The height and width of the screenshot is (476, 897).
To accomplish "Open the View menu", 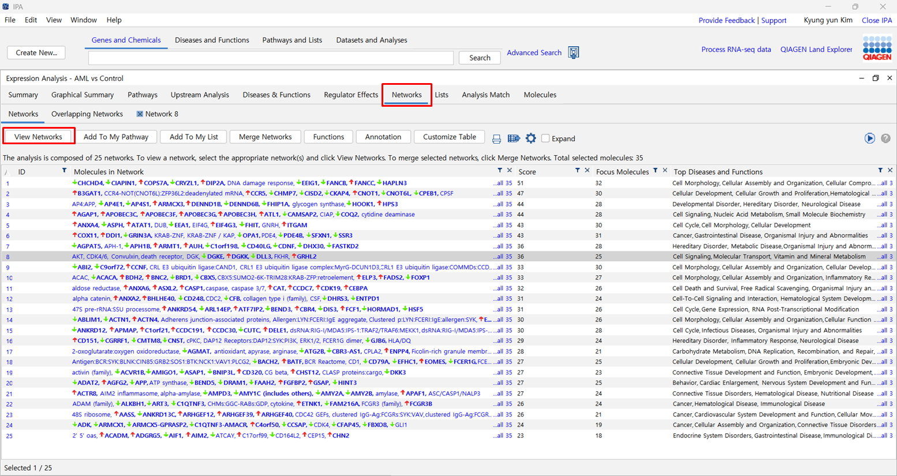I will click(54, 20).
